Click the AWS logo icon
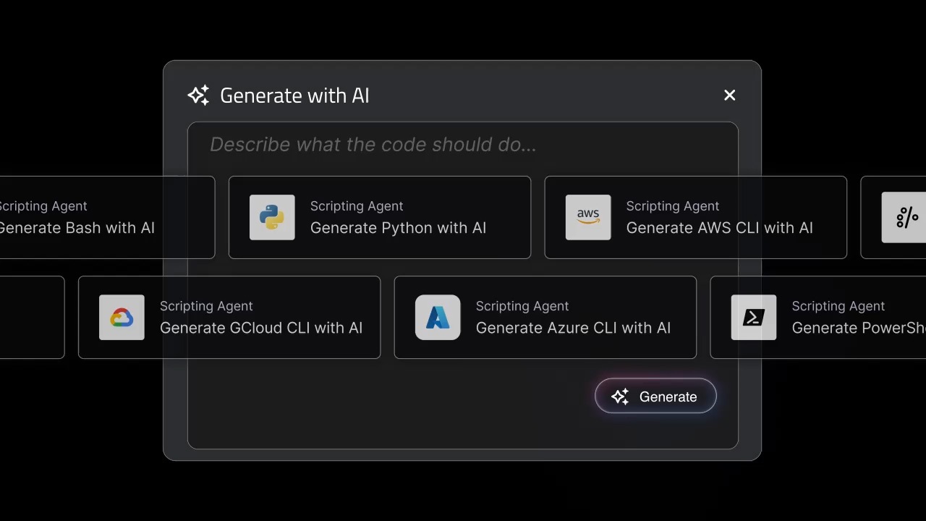926x521 pixels. tap(588, 217)
